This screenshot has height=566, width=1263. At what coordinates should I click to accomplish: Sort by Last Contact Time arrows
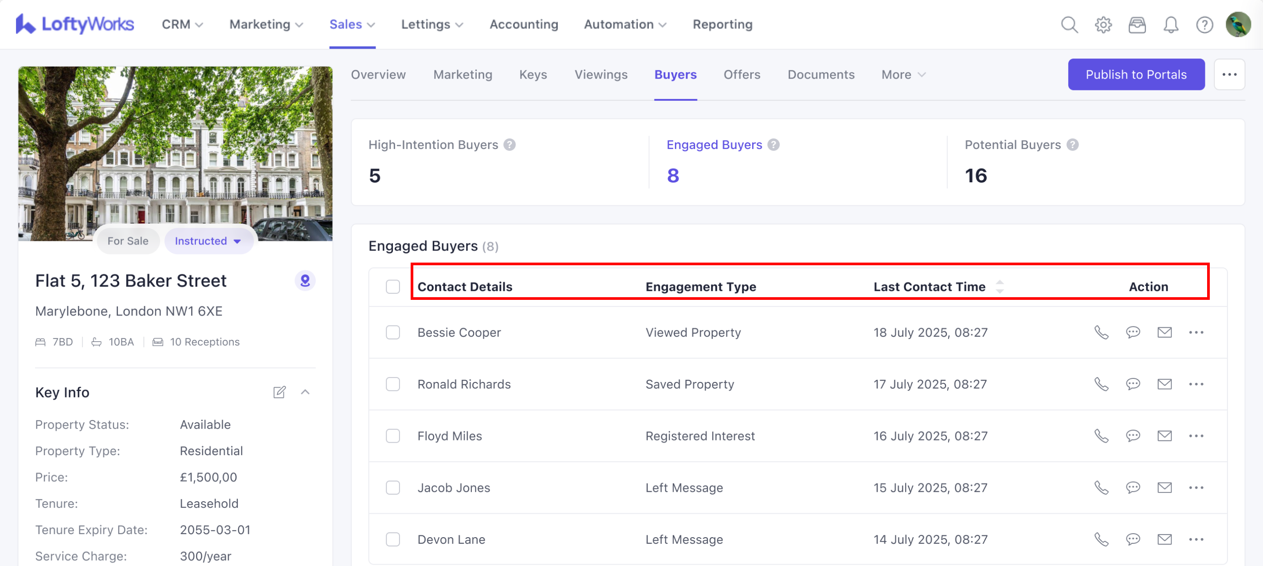point(1000,287)
